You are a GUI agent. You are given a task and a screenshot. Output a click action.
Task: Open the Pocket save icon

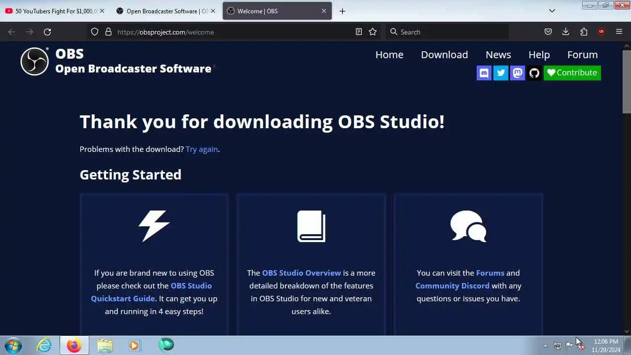pyautogui.click(x=548, y=32)
